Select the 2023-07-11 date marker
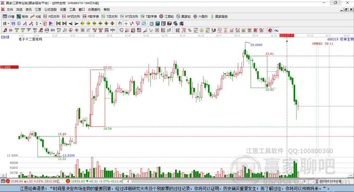Screen dimensions: 354x192 click(287, 36)
